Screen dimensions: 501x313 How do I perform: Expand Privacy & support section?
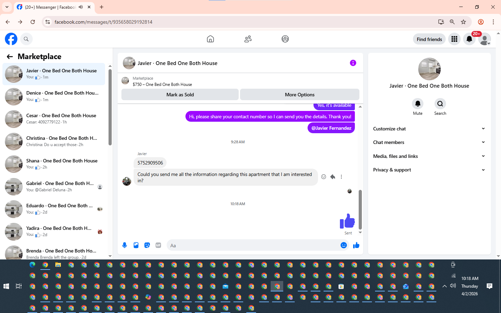click(429, 170)
